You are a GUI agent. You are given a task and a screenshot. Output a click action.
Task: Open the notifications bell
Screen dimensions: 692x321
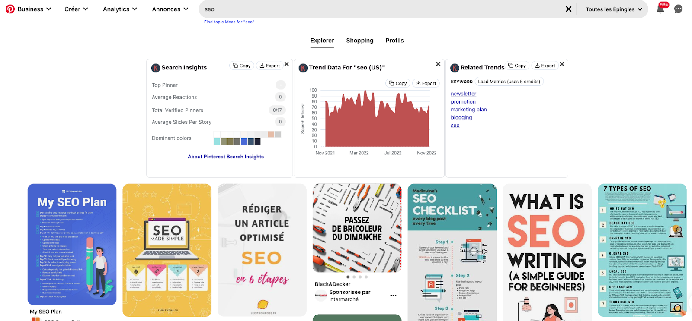coord(660,9)
